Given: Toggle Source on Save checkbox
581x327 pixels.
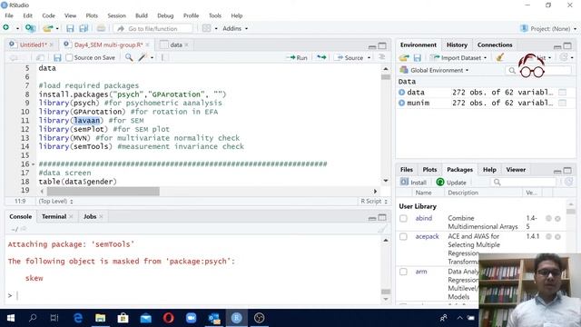Looking at the screenshot, I should [x=69, y=57].
